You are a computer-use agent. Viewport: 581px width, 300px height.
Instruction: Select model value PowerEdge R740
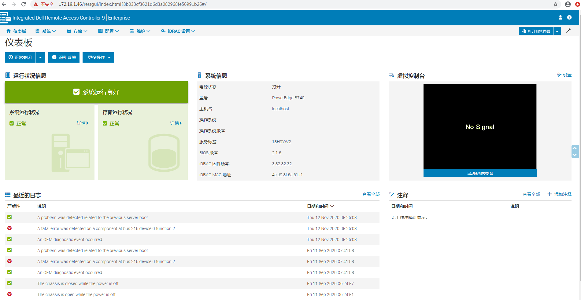tap(288, 98)
